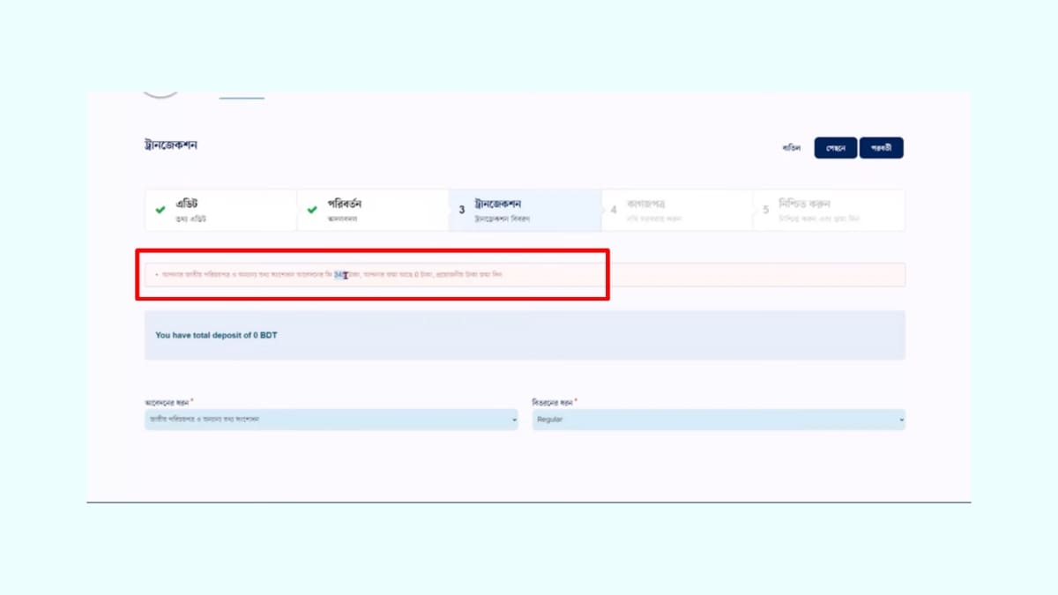Screen dimensions: 1058x595
Task: Click the green checkmark on the পরিবর্তন step
Action: (312, 210)
